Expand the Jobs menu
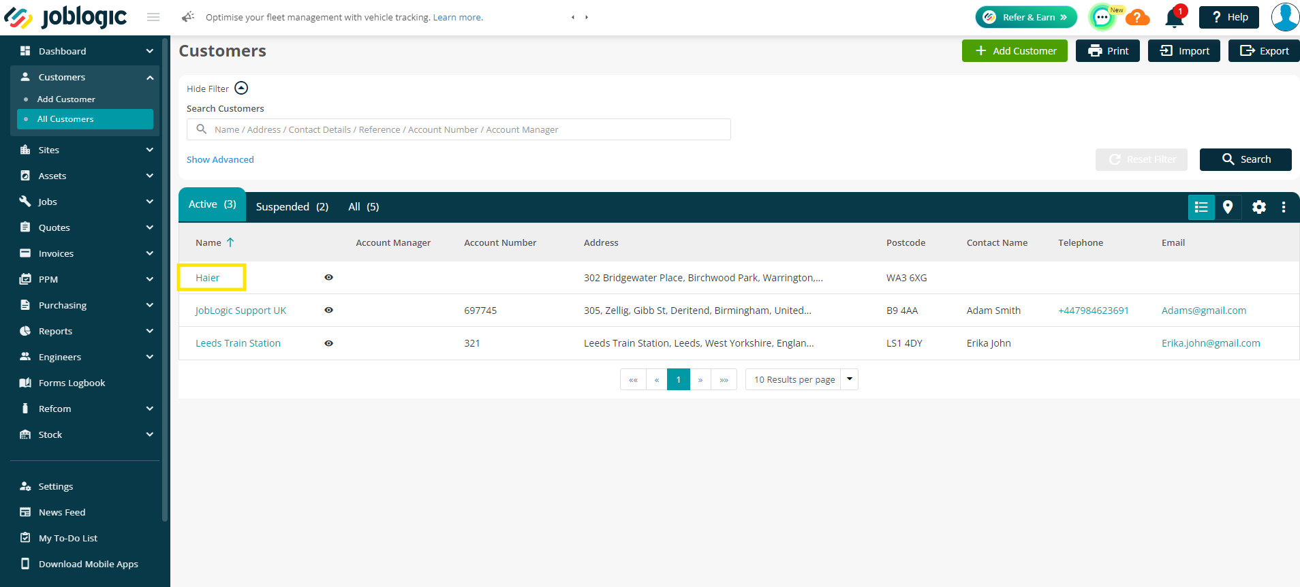This screenshot has height=587, width=1300. point(149,202)
